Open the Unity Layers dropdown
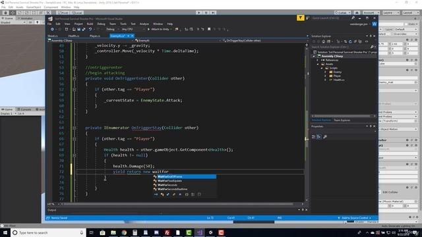Screen dimensions: 422x237 click(390, 13)
